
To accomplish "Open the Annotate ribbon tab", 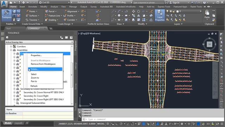I will click(x=33, y=7).
